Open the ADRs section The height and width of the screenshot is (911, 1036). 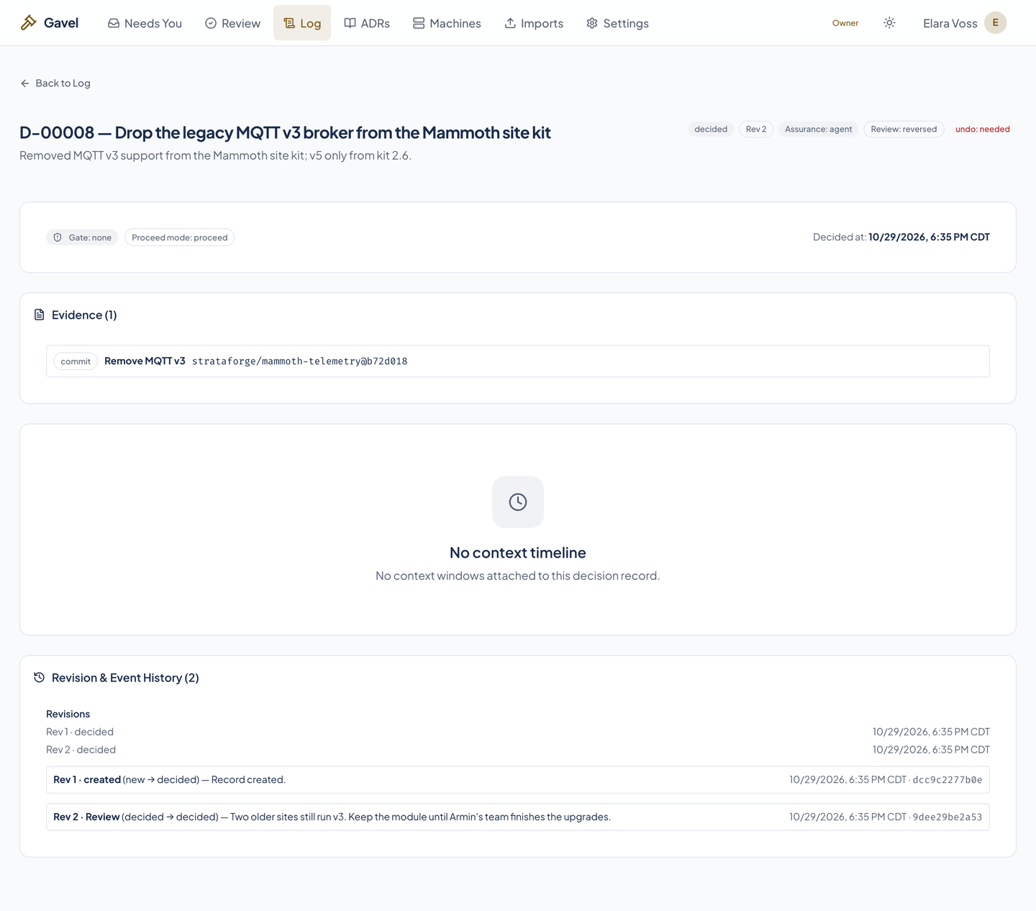pos(367,23)
